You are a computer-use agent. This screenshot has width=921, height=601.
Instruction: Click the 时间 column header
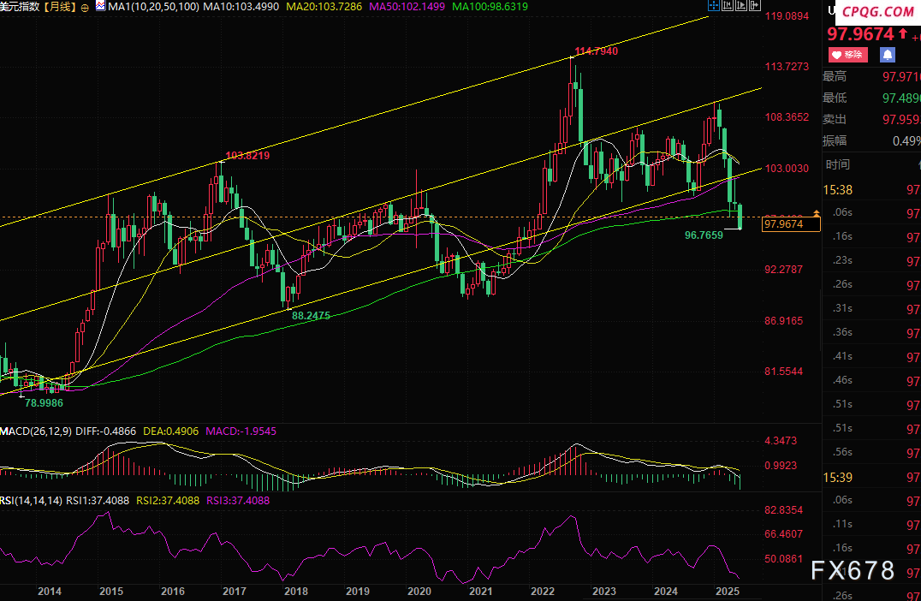point(838,164)
